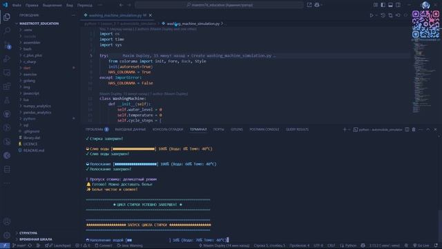This screenshot has height=249, width=442.
Task: Open Source Control view with badge
Action: click(7, 45)
